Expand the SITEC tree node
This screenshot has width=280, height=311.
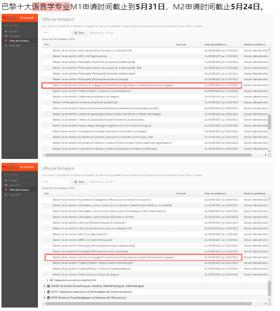click(44, 292)
